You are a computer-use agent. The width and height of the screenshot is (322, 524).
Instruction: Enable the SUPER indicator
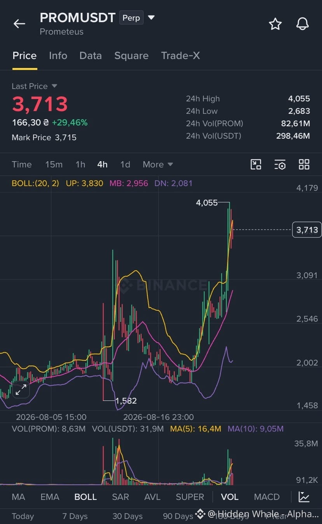click(x=190, y=497)
